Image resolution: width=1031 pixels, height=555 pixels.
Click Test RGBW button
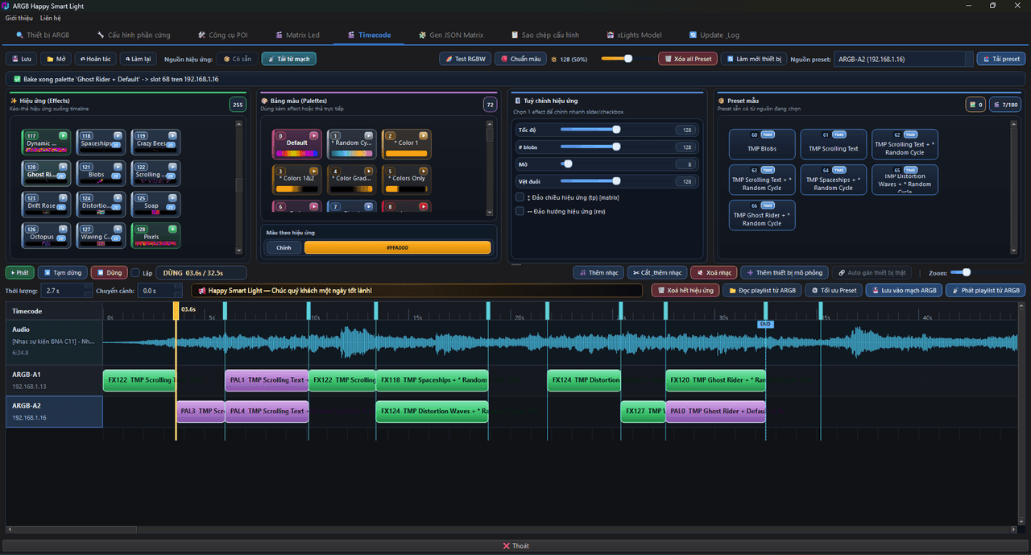(465, 59)
